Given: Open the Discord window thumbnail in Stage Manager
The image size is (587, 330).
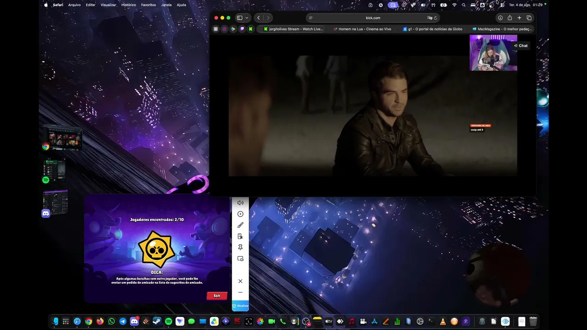Looking at the screenshot, I should click(55, 203).
